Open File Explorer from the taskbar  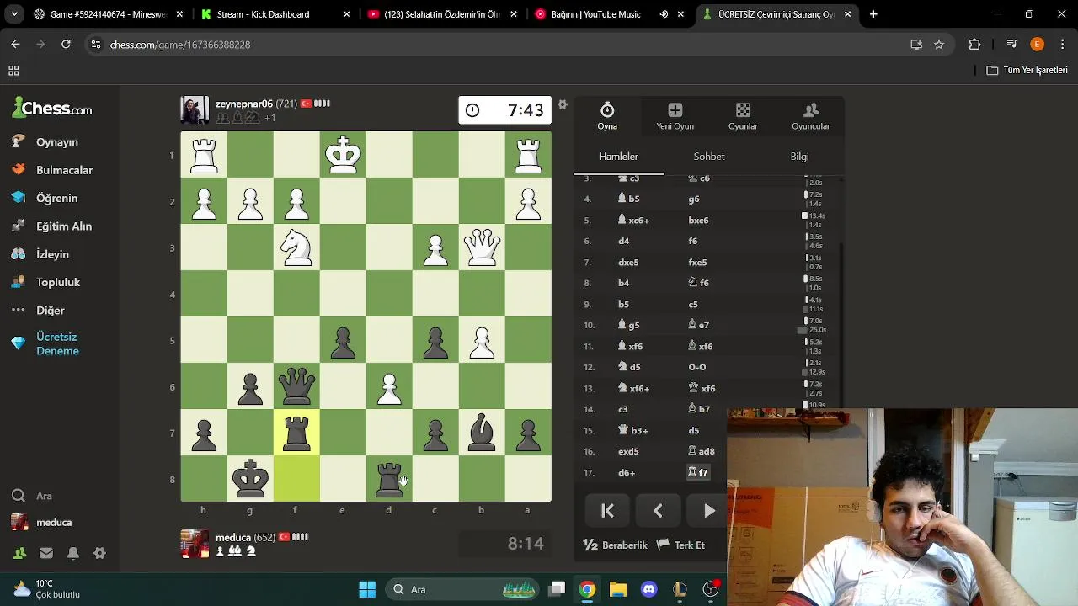pos(618,589)
